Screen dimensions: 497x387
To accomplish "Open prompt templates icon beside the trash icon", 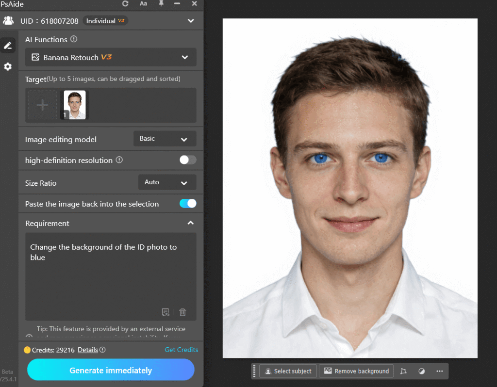I will tap(166, 312).
